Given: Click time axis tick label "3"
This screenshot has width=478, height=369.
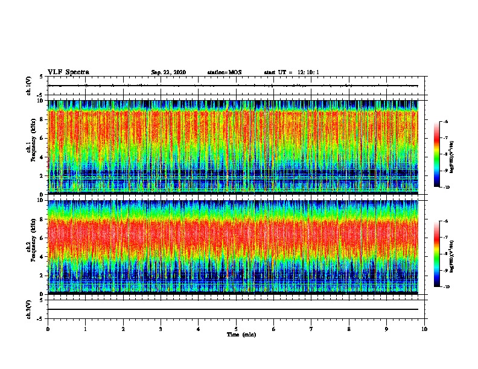Looking at the screenshot, I should pos(161,329).
